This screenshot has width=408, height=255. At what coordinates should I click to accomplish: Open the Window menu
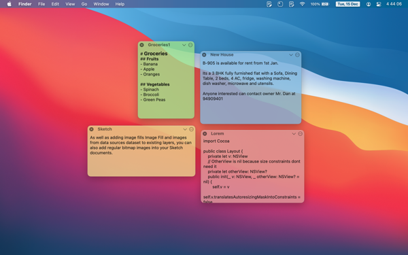tap(101, 4)
